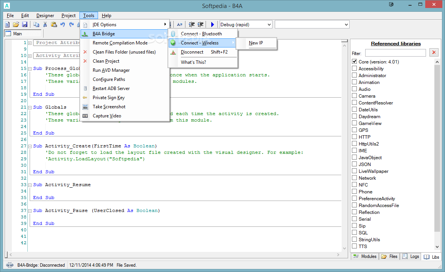This screenshot has width=445, height=272.
Task: Click the Cut scissors icon
Action: (x=45, y=25)
